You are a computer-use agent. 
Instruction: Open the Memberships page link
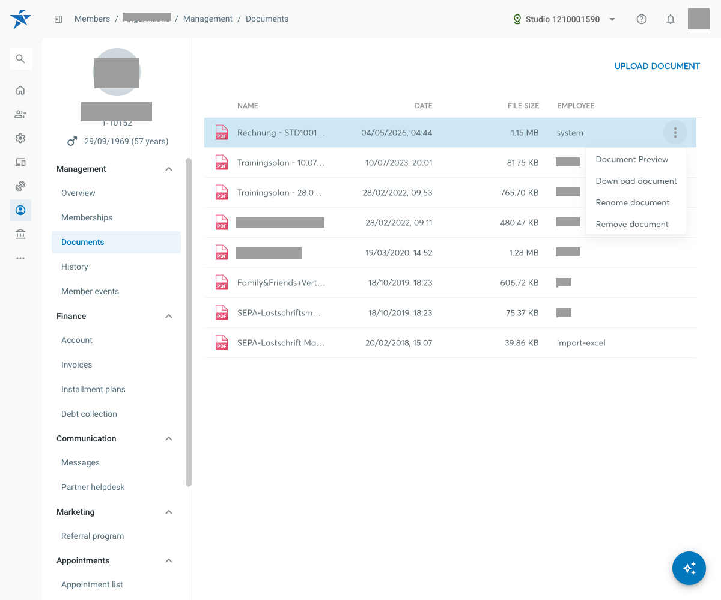tap(87, 217)
